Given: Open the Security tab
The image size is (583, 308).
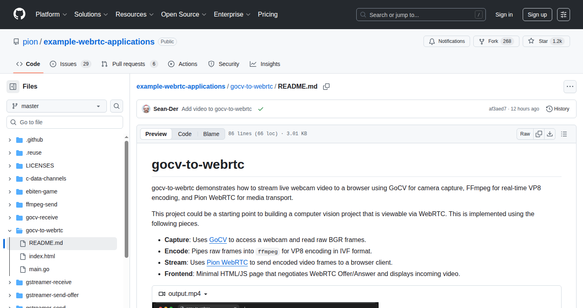Looking at the screenshot, I should pos(223,64).
